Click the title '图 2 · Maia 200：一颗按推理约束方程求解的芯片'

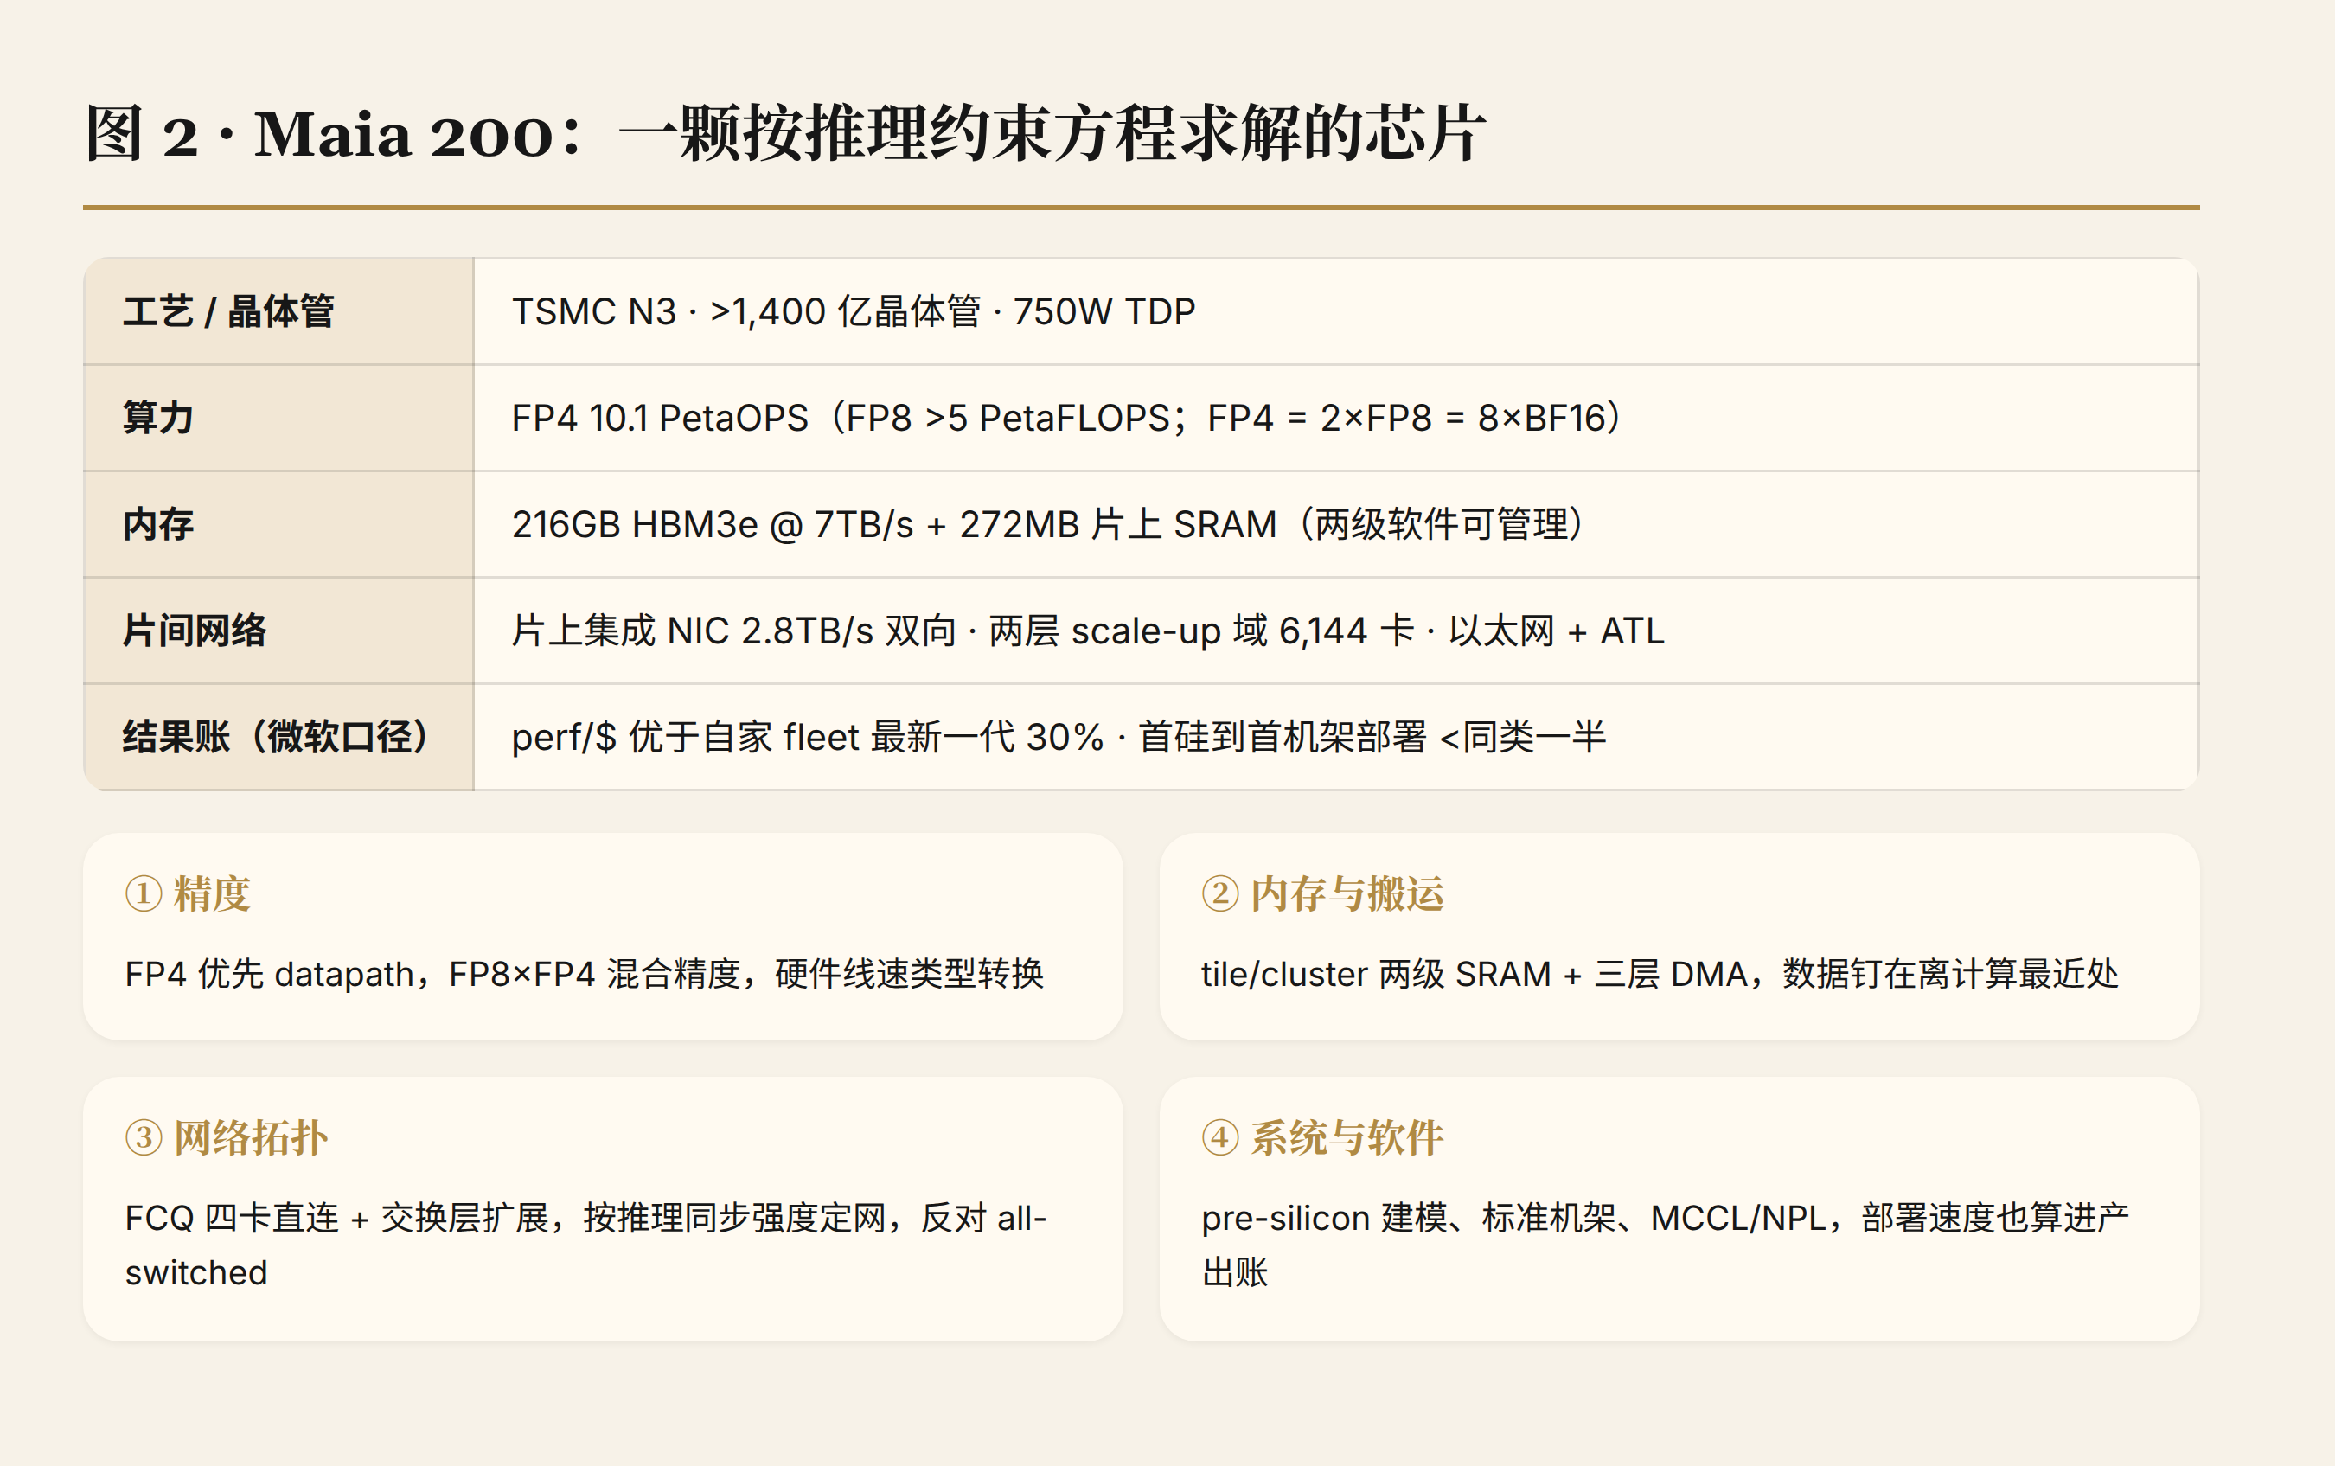[x=784, y=133]
